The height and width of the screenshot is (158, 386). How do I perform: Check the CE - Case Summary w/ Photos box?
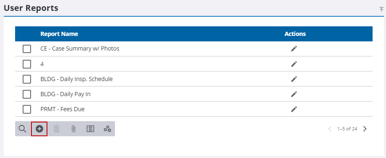(27, 49)
